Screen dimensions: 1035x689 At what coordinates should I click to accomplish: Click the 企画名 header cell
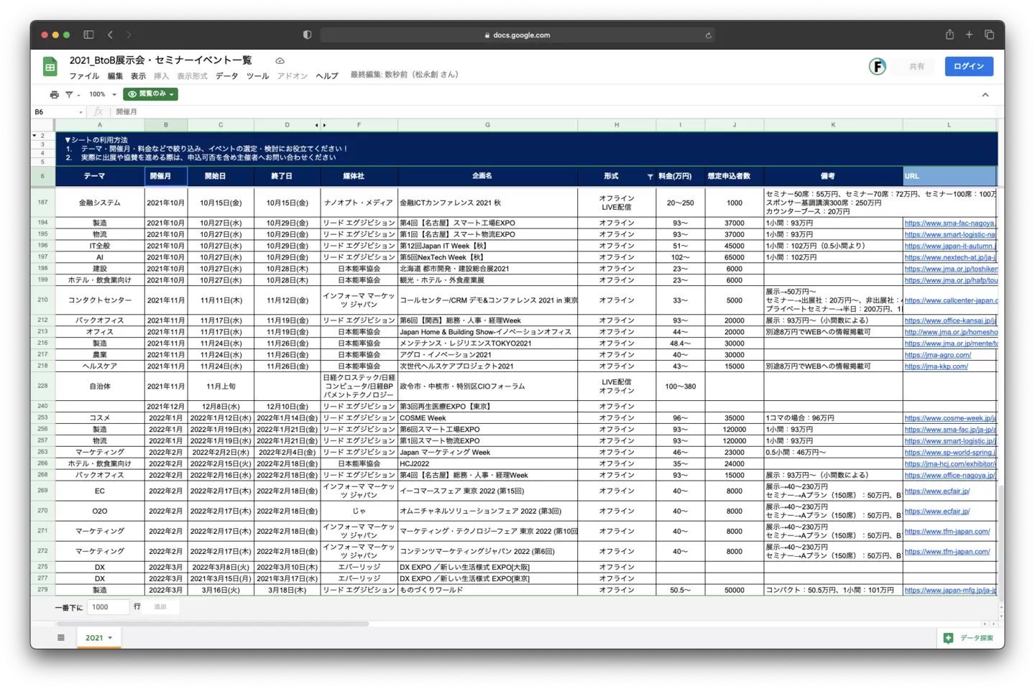coord(487,177)
